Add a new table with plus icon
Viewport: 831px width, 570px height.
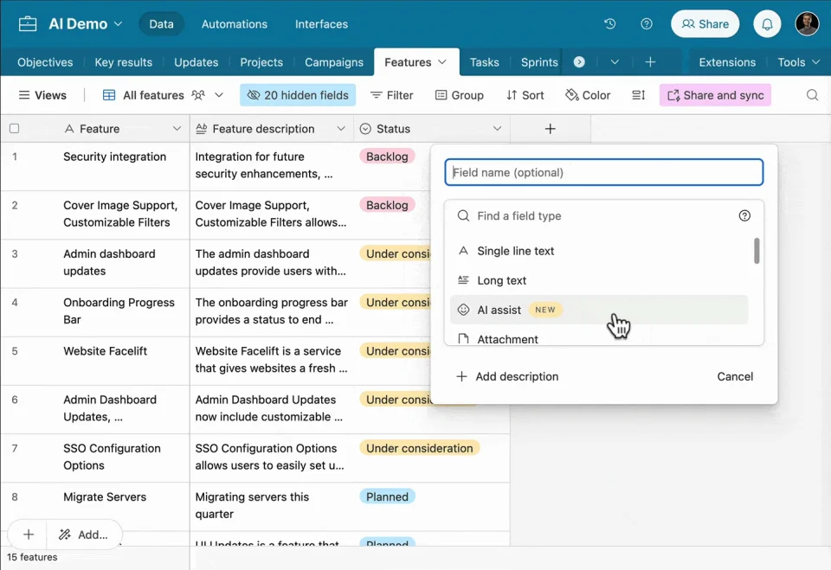(x=650, y=62)
